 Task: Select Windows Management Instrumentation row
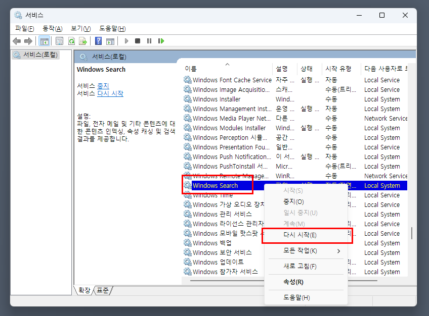click(295, 109)
